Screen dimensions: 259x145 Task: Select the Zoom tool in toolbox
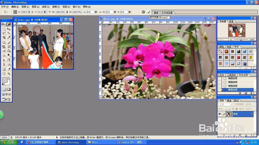9,74
